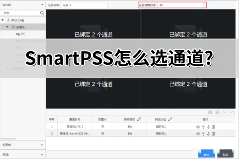
Task: Select the IPC channel under 录像机
Action: click(x=23, y=34)
